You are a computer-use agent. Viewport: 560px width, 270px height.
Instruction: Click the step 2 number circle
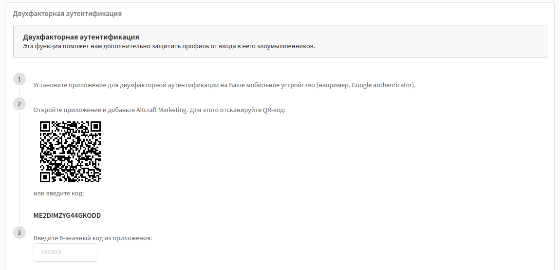click(x=19, y=104)
